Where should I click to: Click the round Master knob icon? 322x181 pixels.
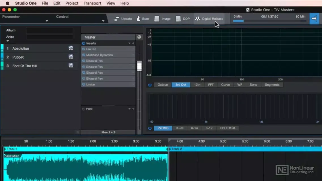click(139, 37)
